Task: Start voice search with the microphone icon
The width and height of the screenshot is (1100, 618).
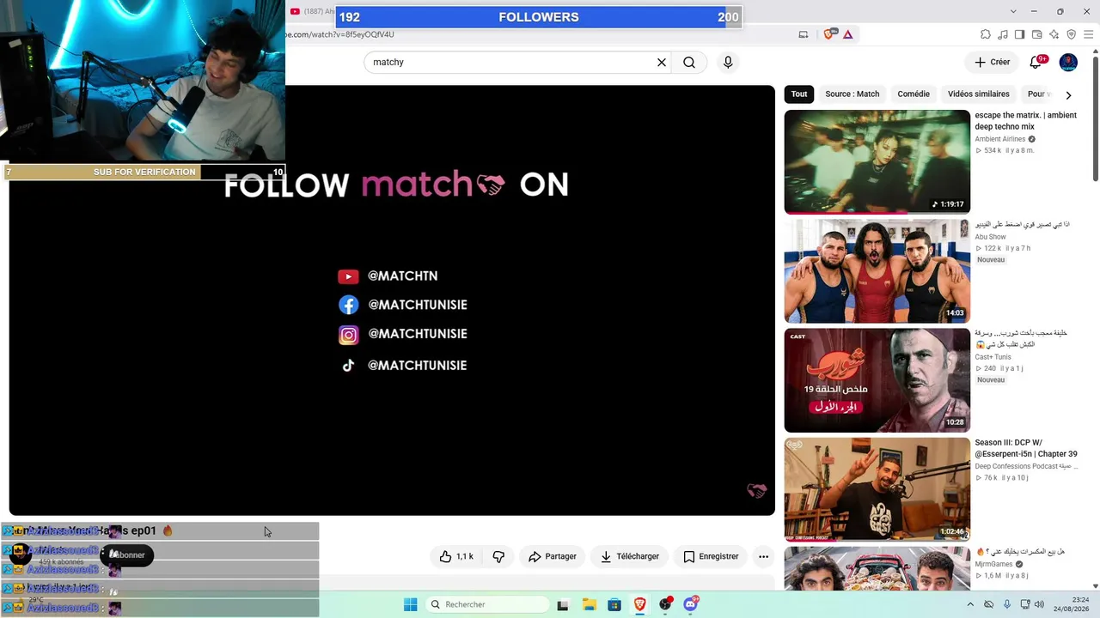Action: pos(728,62)
